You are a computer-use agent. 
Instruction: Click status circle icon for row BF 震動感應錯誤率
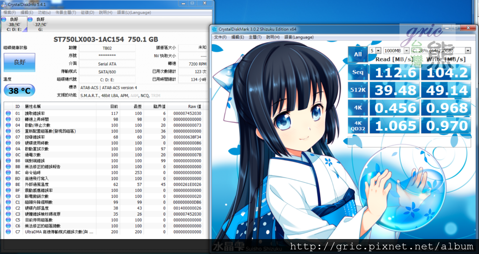coord(8,190)
